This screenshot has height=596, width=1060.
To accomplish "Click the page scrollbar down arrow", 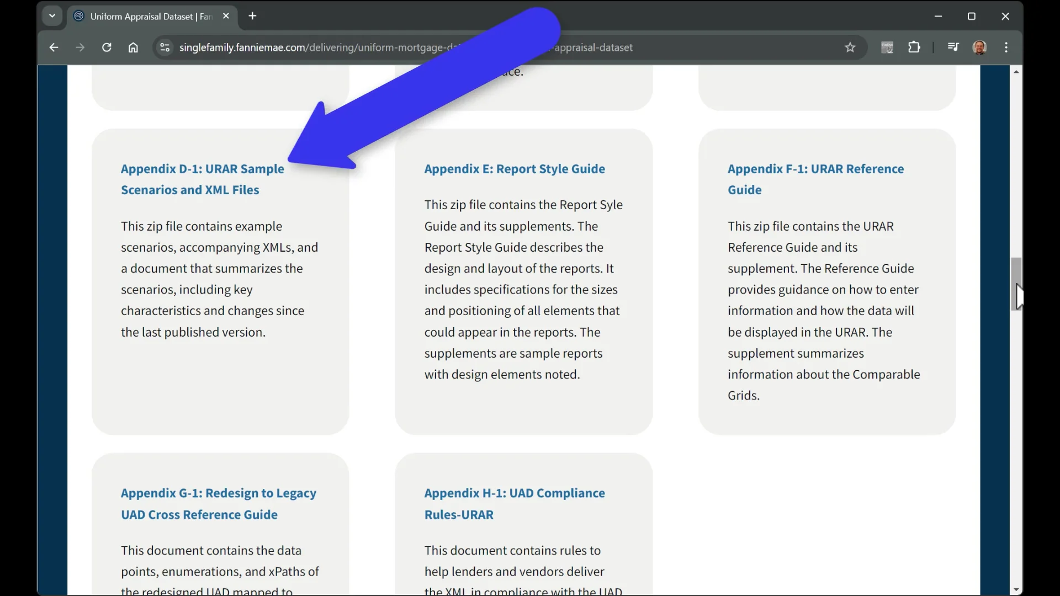I will [x=1016, y=589].
